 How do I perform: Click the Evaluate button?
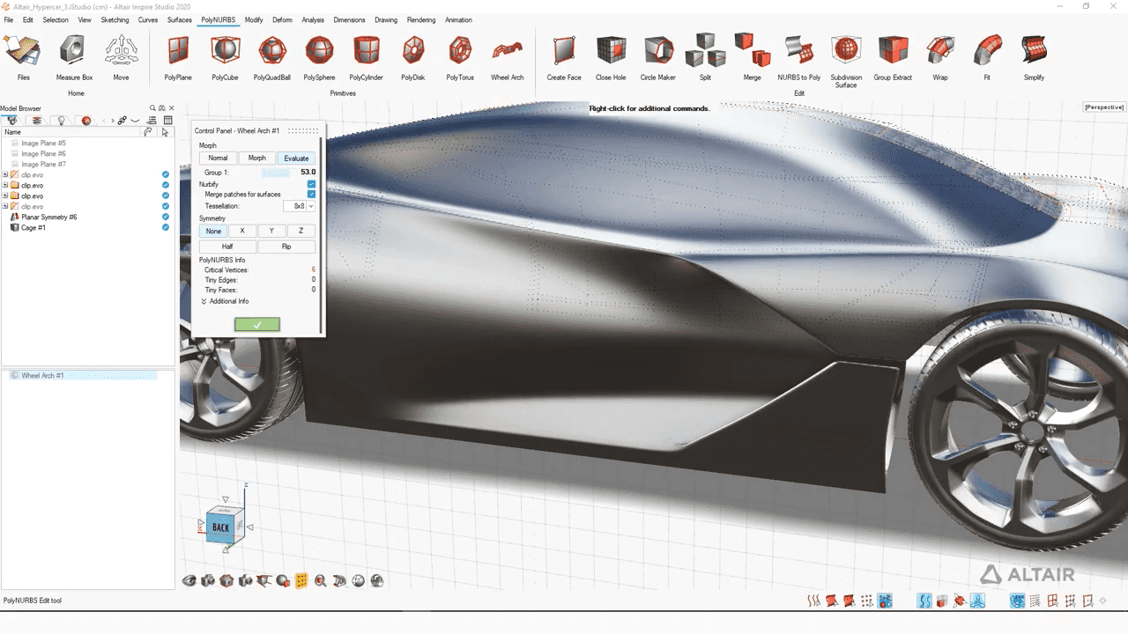[296, 158]
